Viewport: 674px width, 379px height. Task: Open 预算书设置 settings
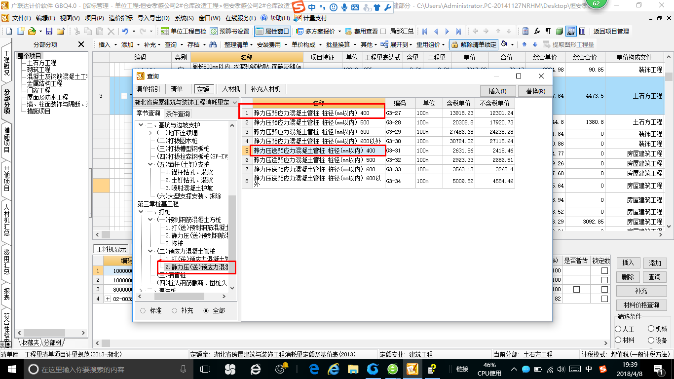tap(229, 31)
